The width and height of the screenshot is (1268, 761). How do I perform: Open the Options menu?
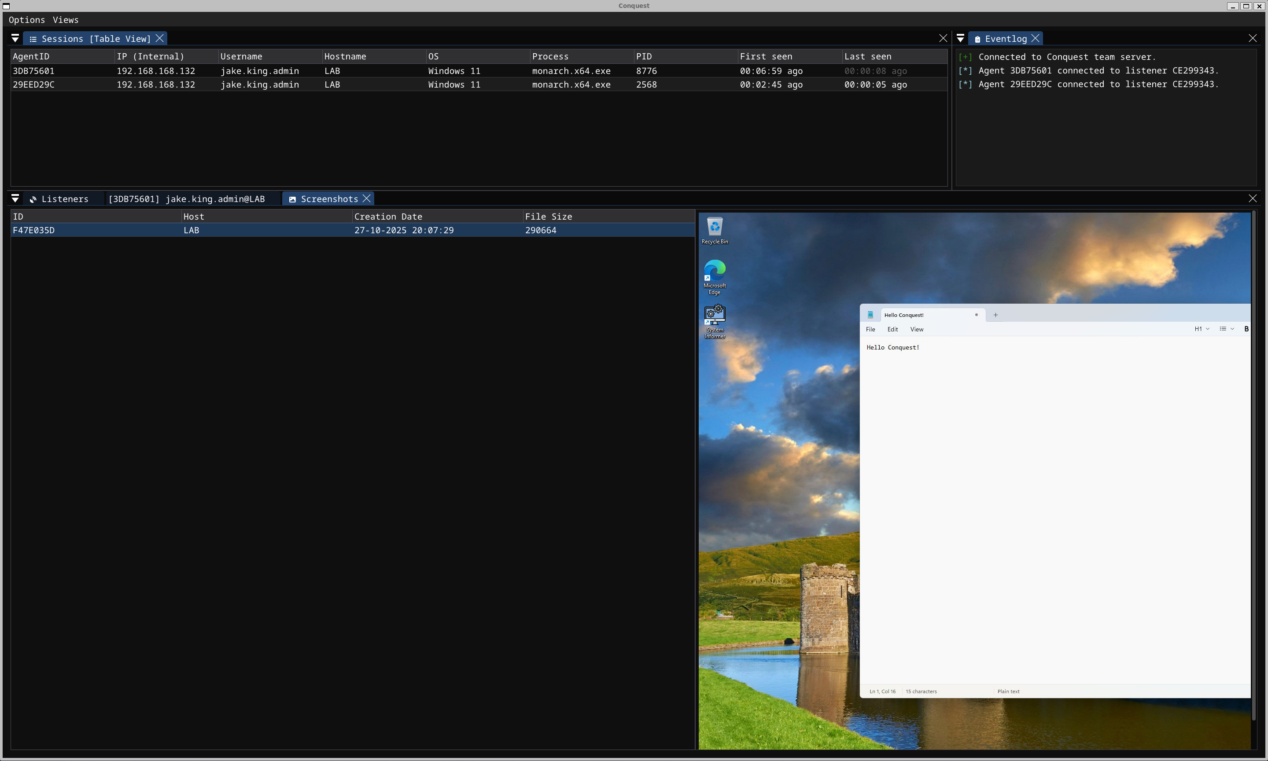click(27, 20)
